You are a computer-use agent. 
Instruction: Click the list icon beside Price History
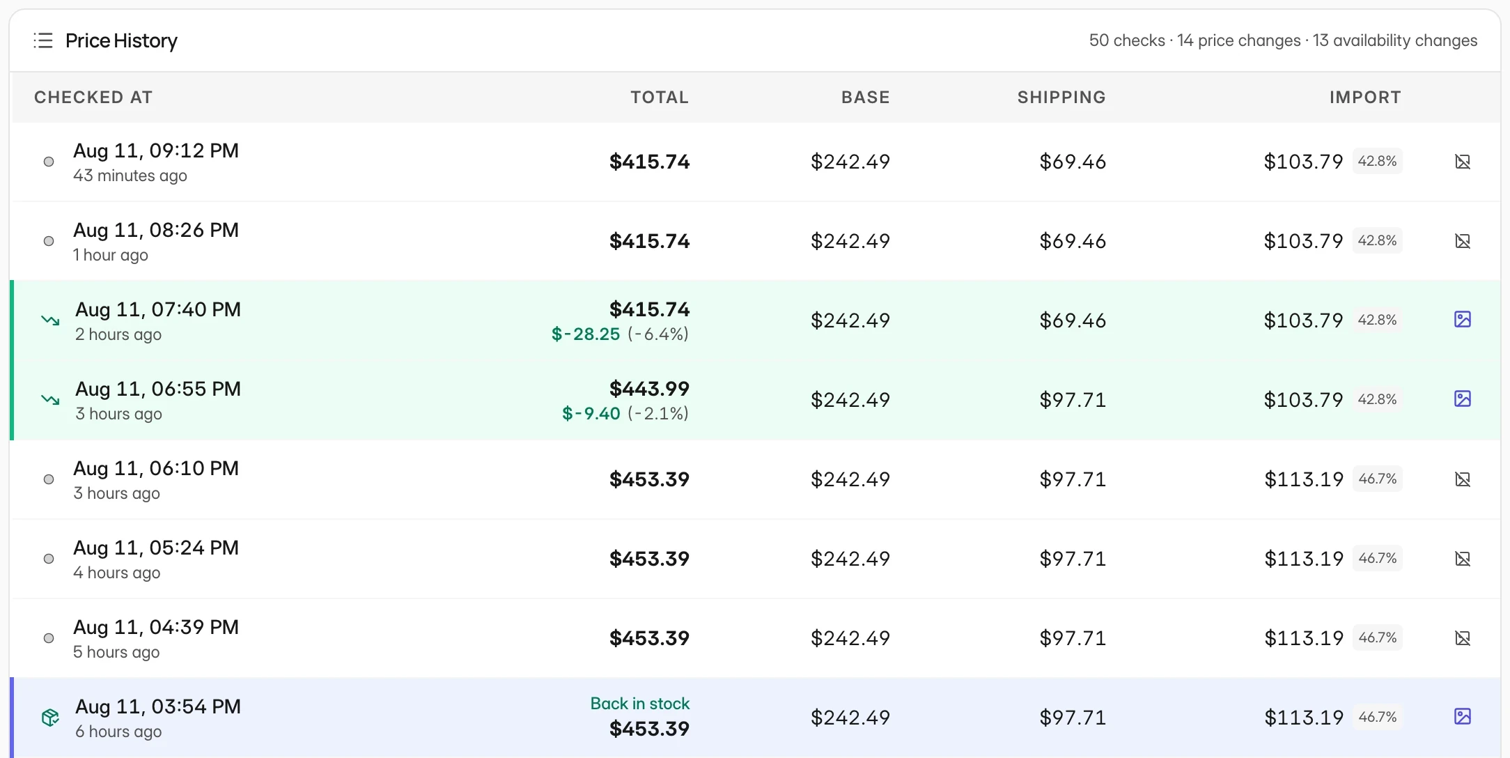point(43,40)
